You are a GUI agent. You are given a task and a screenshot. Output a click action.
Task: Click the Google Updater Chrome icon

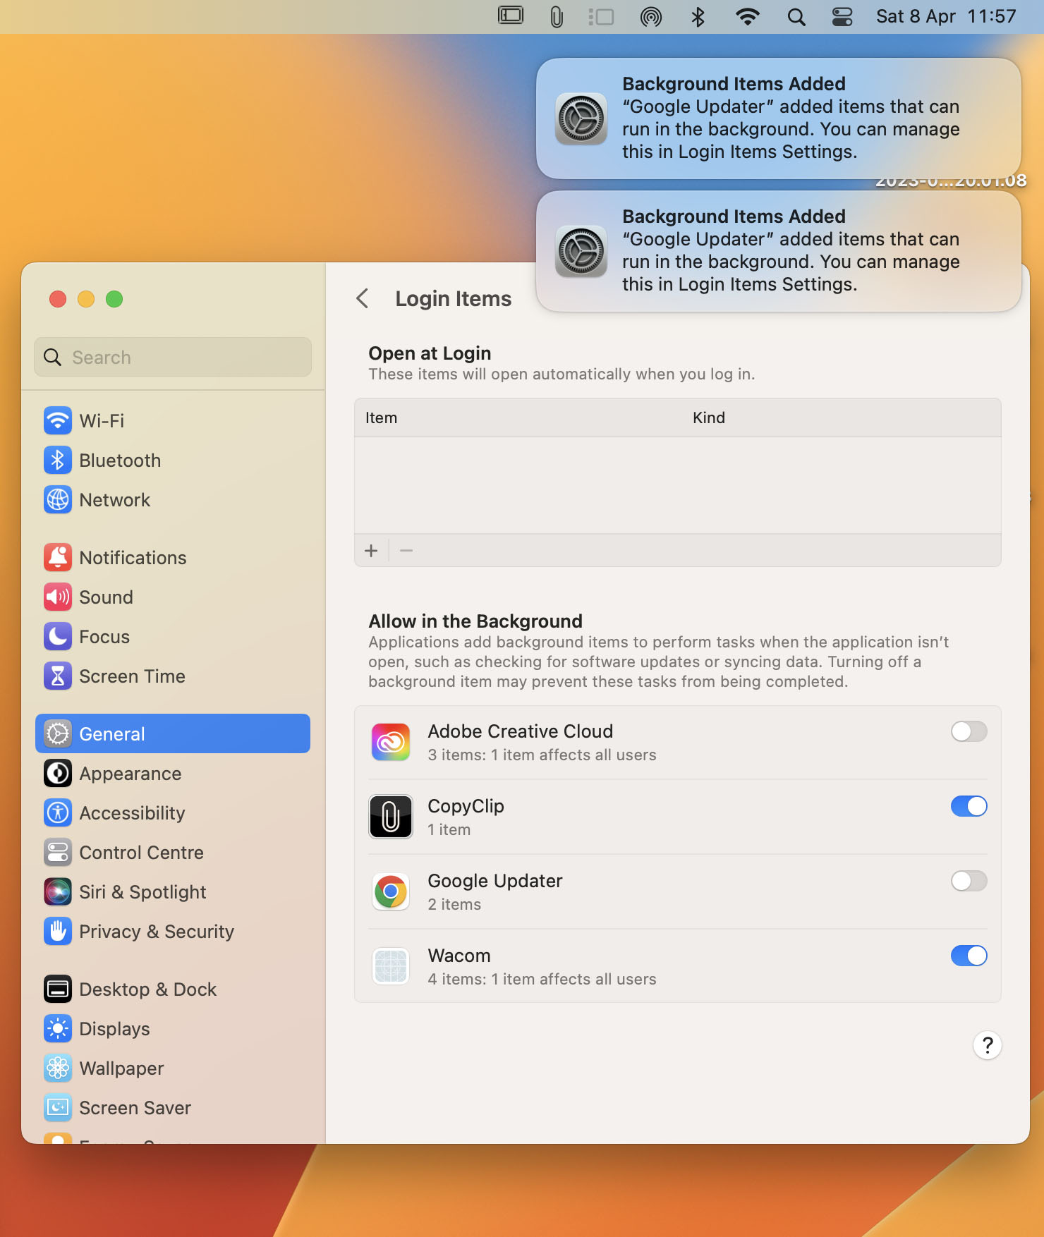pyautogui.click(x=391, y=892)
